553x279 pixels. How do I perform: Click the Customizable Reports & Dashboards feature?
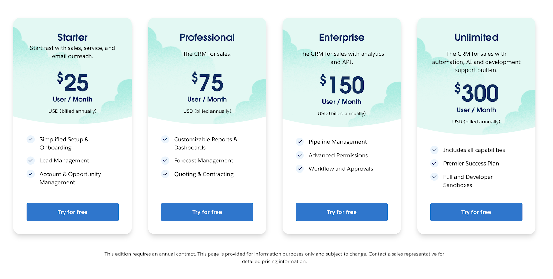pos(205,143)
